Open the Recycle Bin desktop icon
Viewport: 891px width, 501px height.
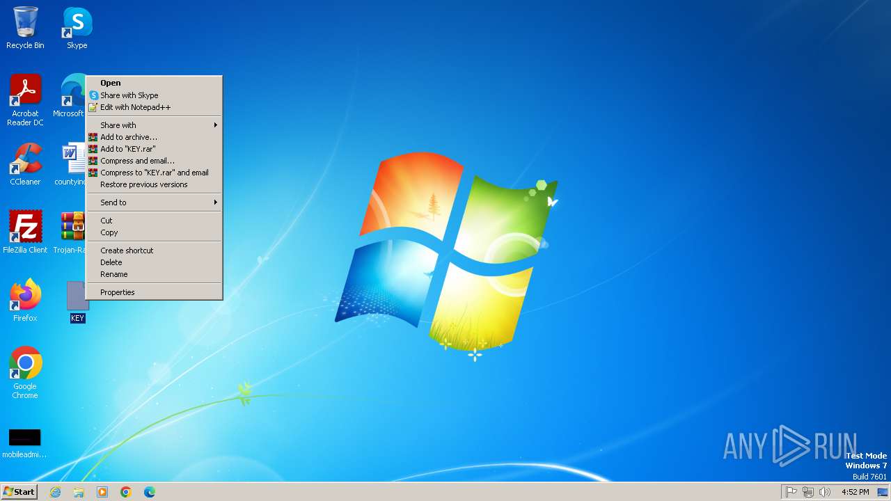(25, 28)
